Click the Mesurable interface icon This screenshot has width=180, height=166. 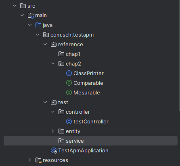tap(69, 92)
